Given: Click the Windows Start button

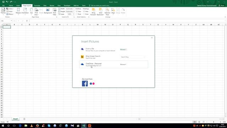Looking at the screenshot, I should point(3,126).
